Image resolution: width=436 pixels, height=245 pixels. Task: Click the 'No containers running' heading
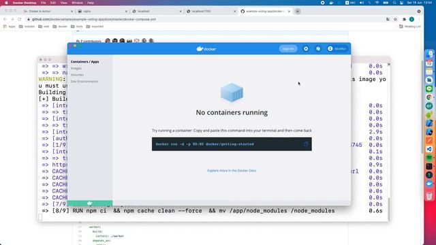tap(232, 112)
